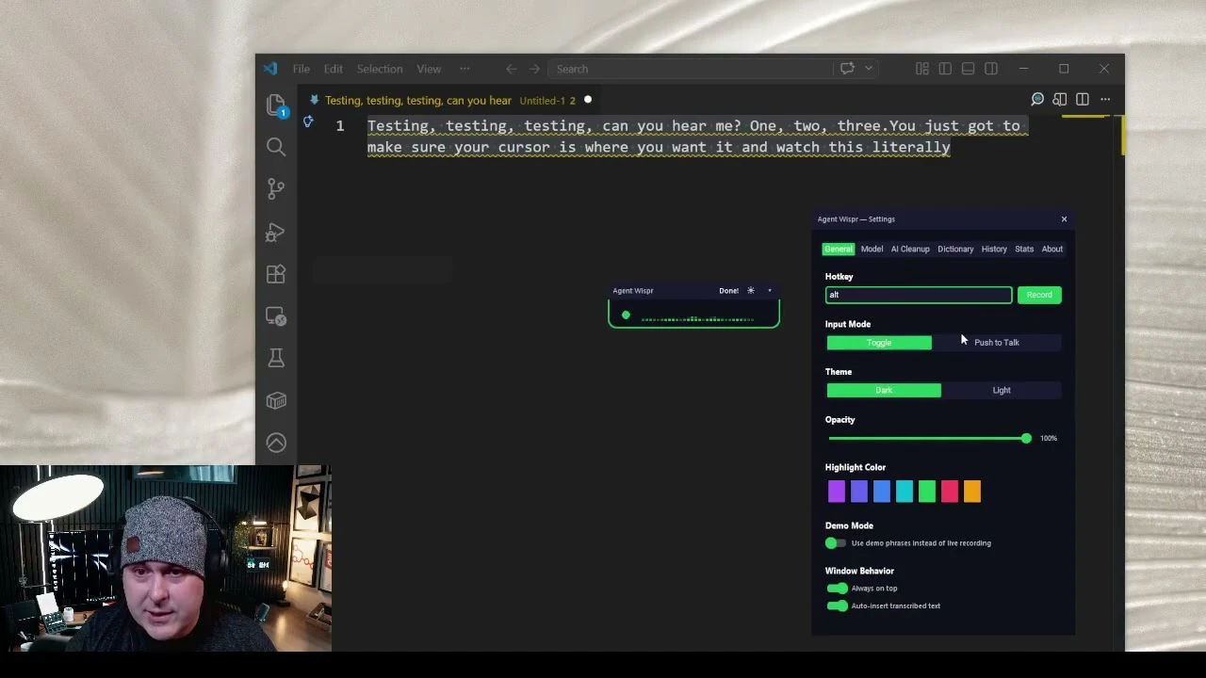Open the Testing flask view
This screenshot has height=678, width=1206.
point(276,358)
